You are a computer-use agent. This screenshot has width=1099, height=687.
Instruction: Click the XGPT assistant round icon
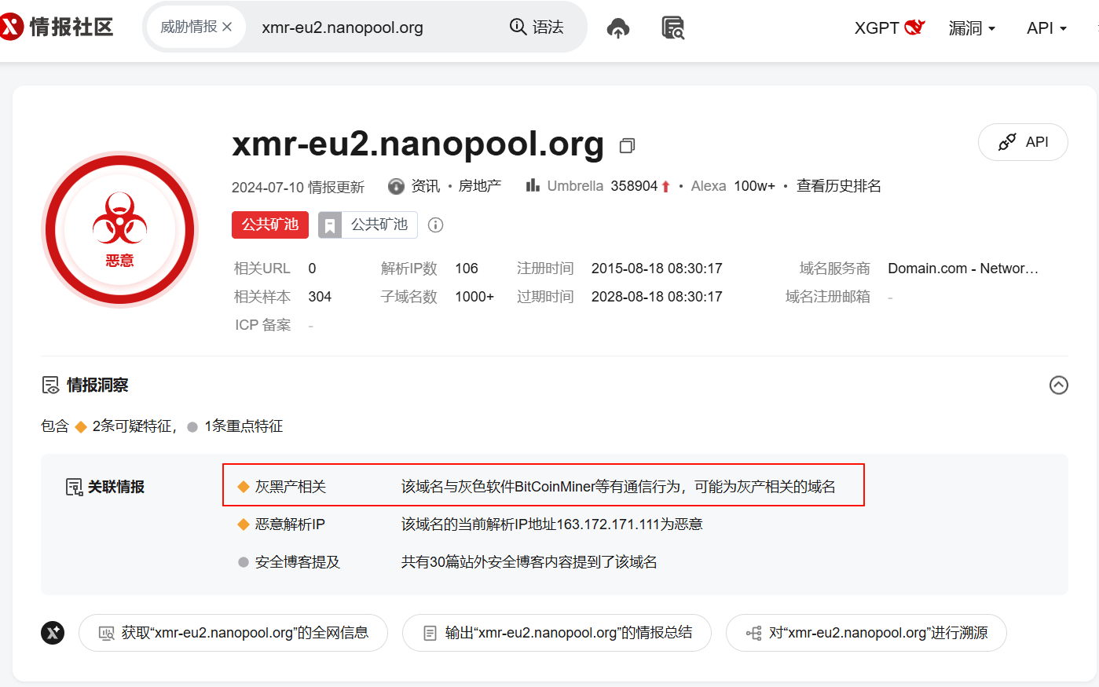pyautogui.click(x=53, y=632)
